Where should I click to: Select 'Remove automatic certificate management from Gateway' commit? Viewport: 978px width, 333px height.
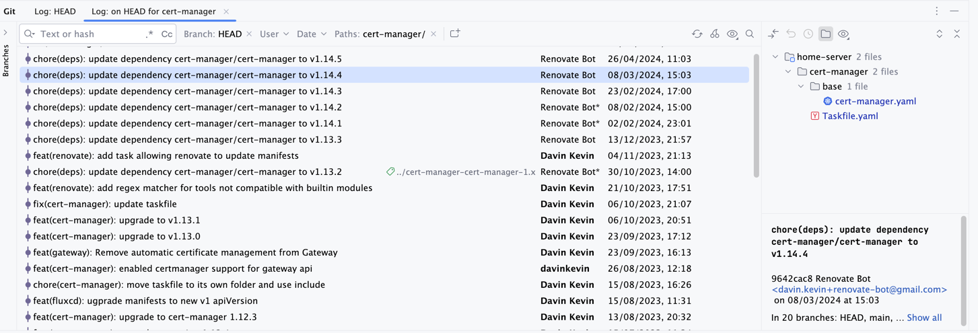point(384,253)
